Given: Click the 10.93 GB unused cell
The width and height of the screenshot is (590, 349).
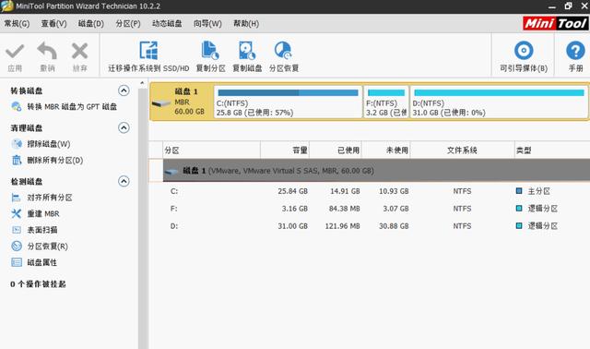Looking at the screenshot, I should click(394, 191).
